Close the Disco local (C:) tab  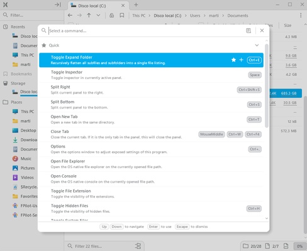(123, 6)
